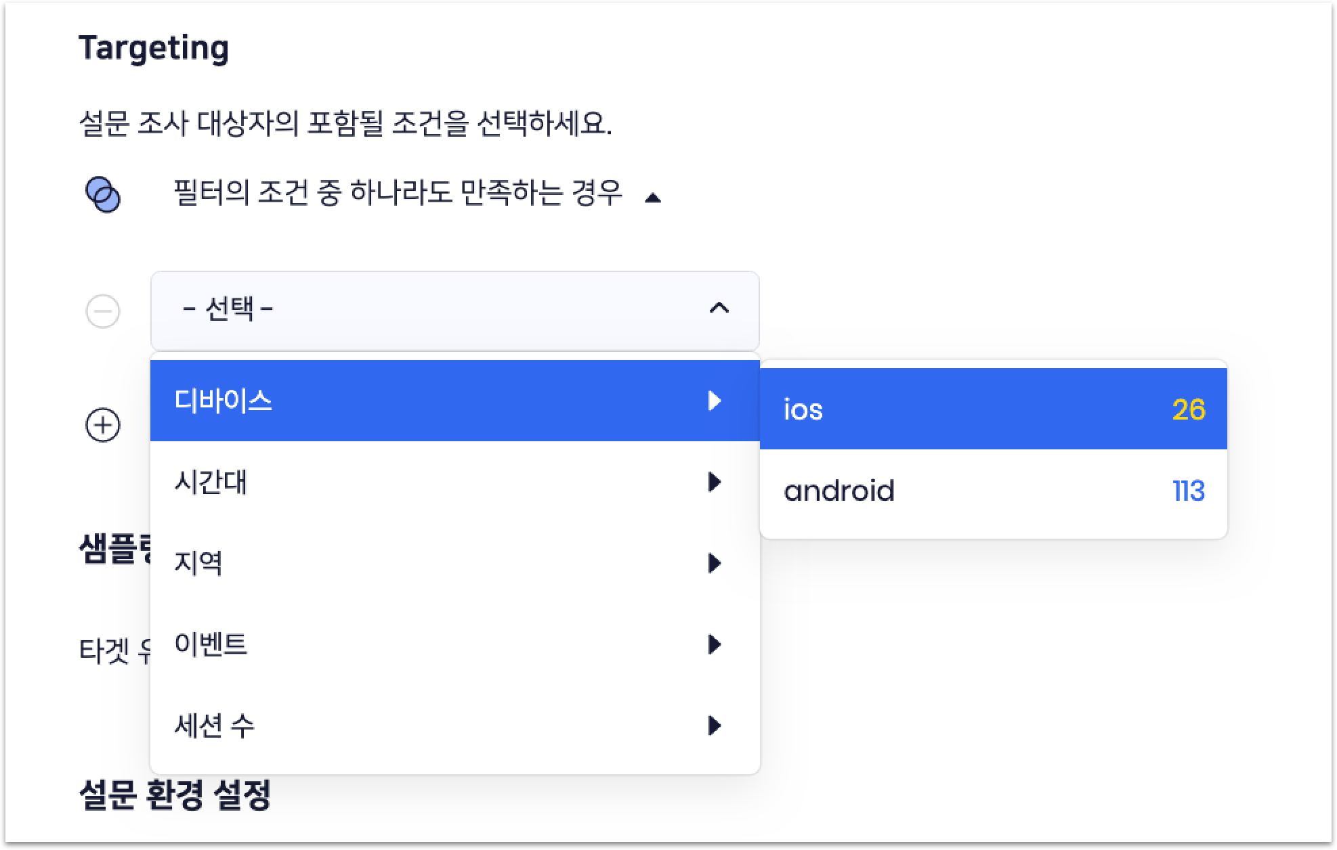Select the 시간대 menu item
Screen dimensions: 1337x850
pyautogui.click(x=211, y=482)
